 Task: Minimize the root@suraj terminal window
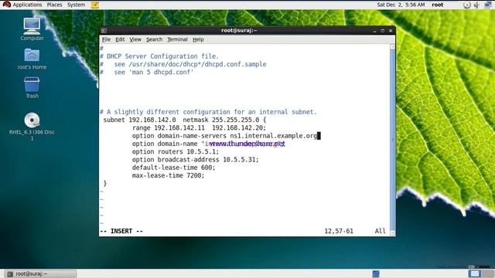coord(374,31)
